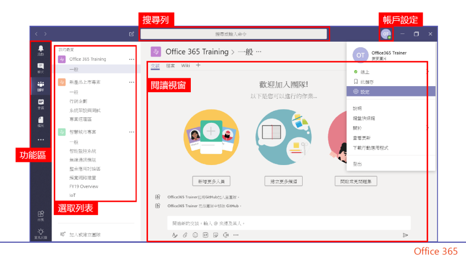Click Office 365 Training breadcrumb in header
The image size is (466, 261).
197,52
